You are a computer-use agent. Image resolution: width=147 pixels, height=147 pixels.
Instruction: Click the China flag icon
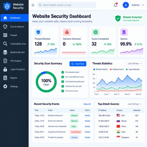pos(118,126)
